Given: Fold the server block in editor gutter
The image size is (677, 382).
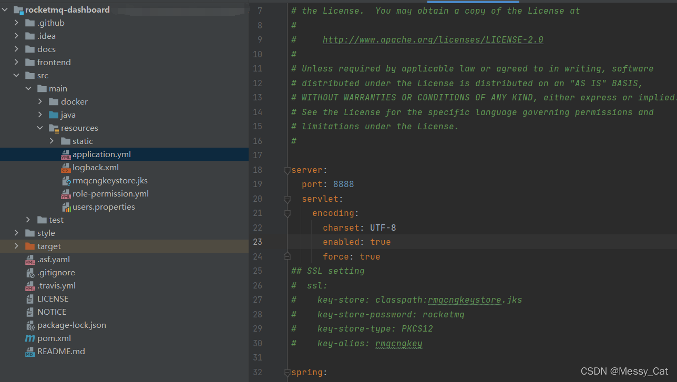Looking at the screenshot, I should tap(287, 170).
